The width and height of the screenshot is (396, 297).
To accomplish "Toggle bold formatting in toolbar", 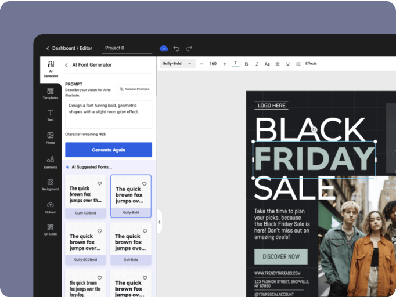I will click(246, 64).
